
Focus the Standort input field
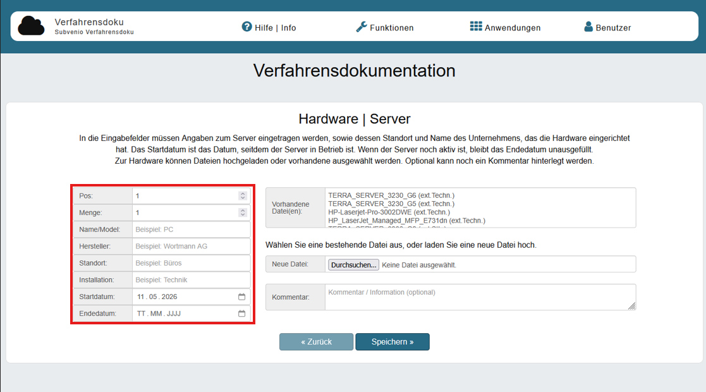(192, 262)
